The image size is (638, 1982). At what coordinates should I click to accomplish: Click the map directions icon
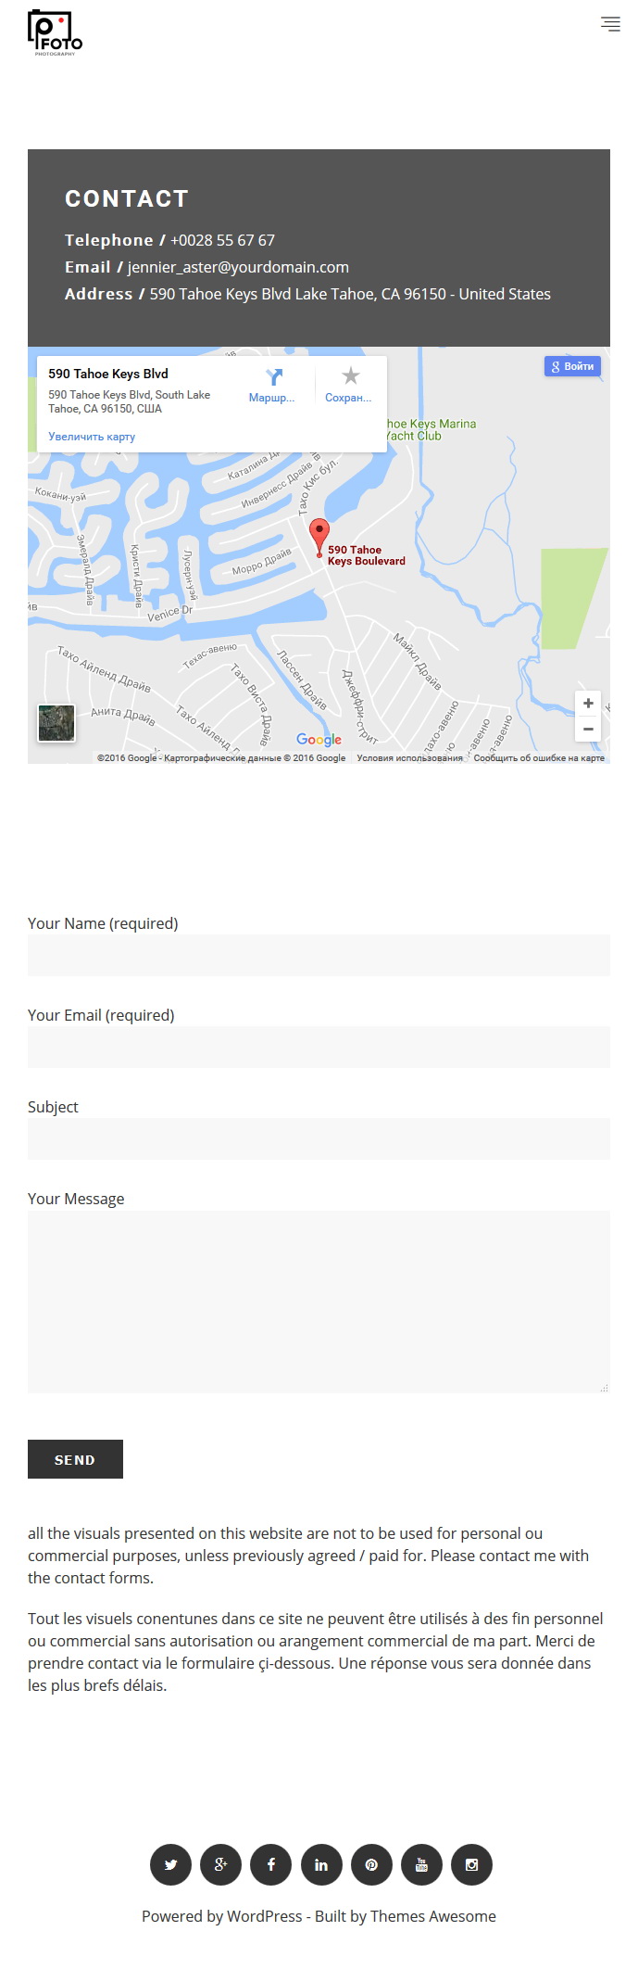tap(273, 377)
